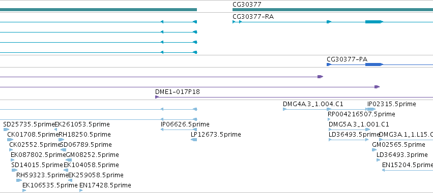Select the DME1-017P18 clone label
Screen dimensions: 433x193
pyautogui.click(x=177, y=92)
